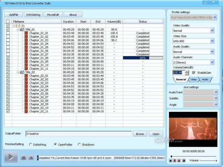Viewport: 223px width, 167px height.
Task: Uncheck the Title_02 checkbox
Action: (x=8, y=72)
